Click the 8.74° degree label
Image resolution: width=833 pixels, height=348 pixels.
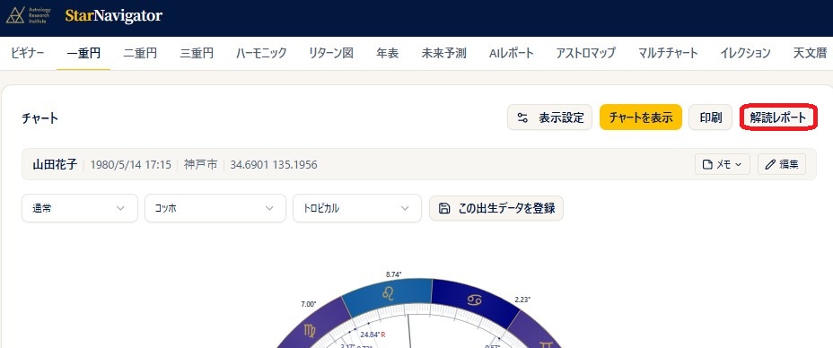tap(393, 274)
